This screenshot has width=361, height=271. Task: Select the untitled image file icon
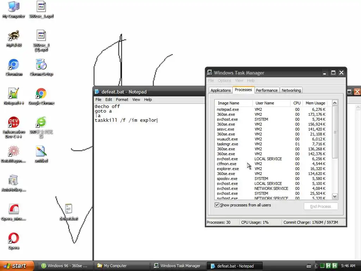(x=41, y=154)
